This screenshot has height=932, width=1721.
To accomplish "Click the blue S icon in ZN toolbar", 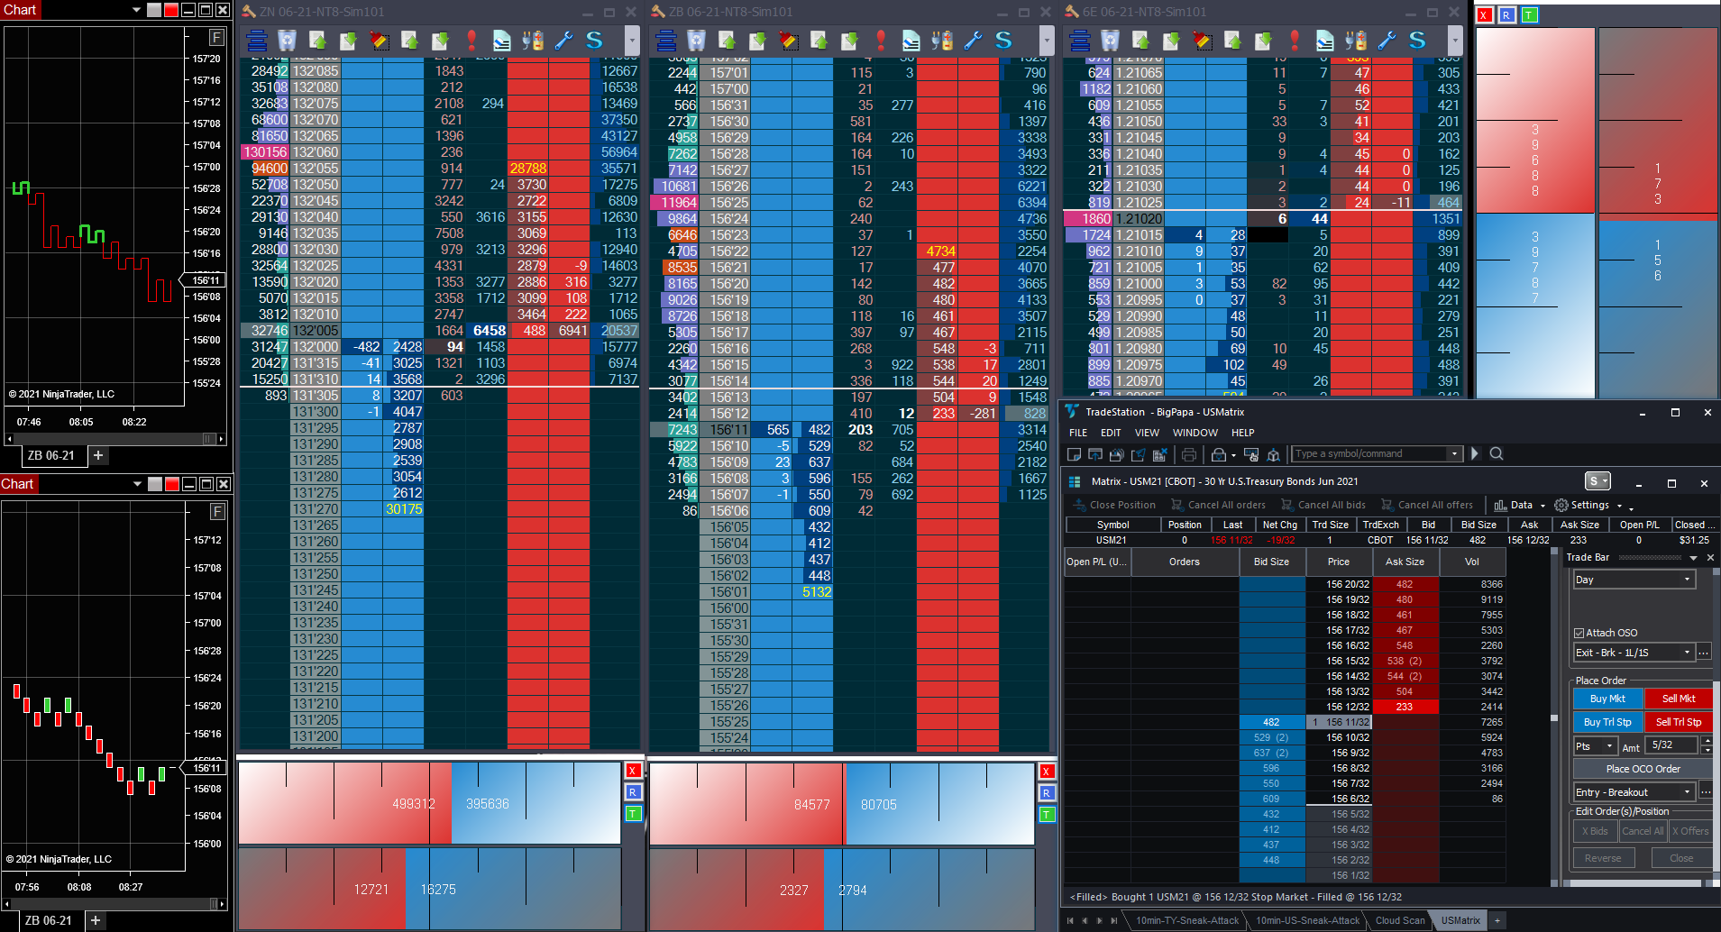I will pyautogui.click(x=594, y=41).
